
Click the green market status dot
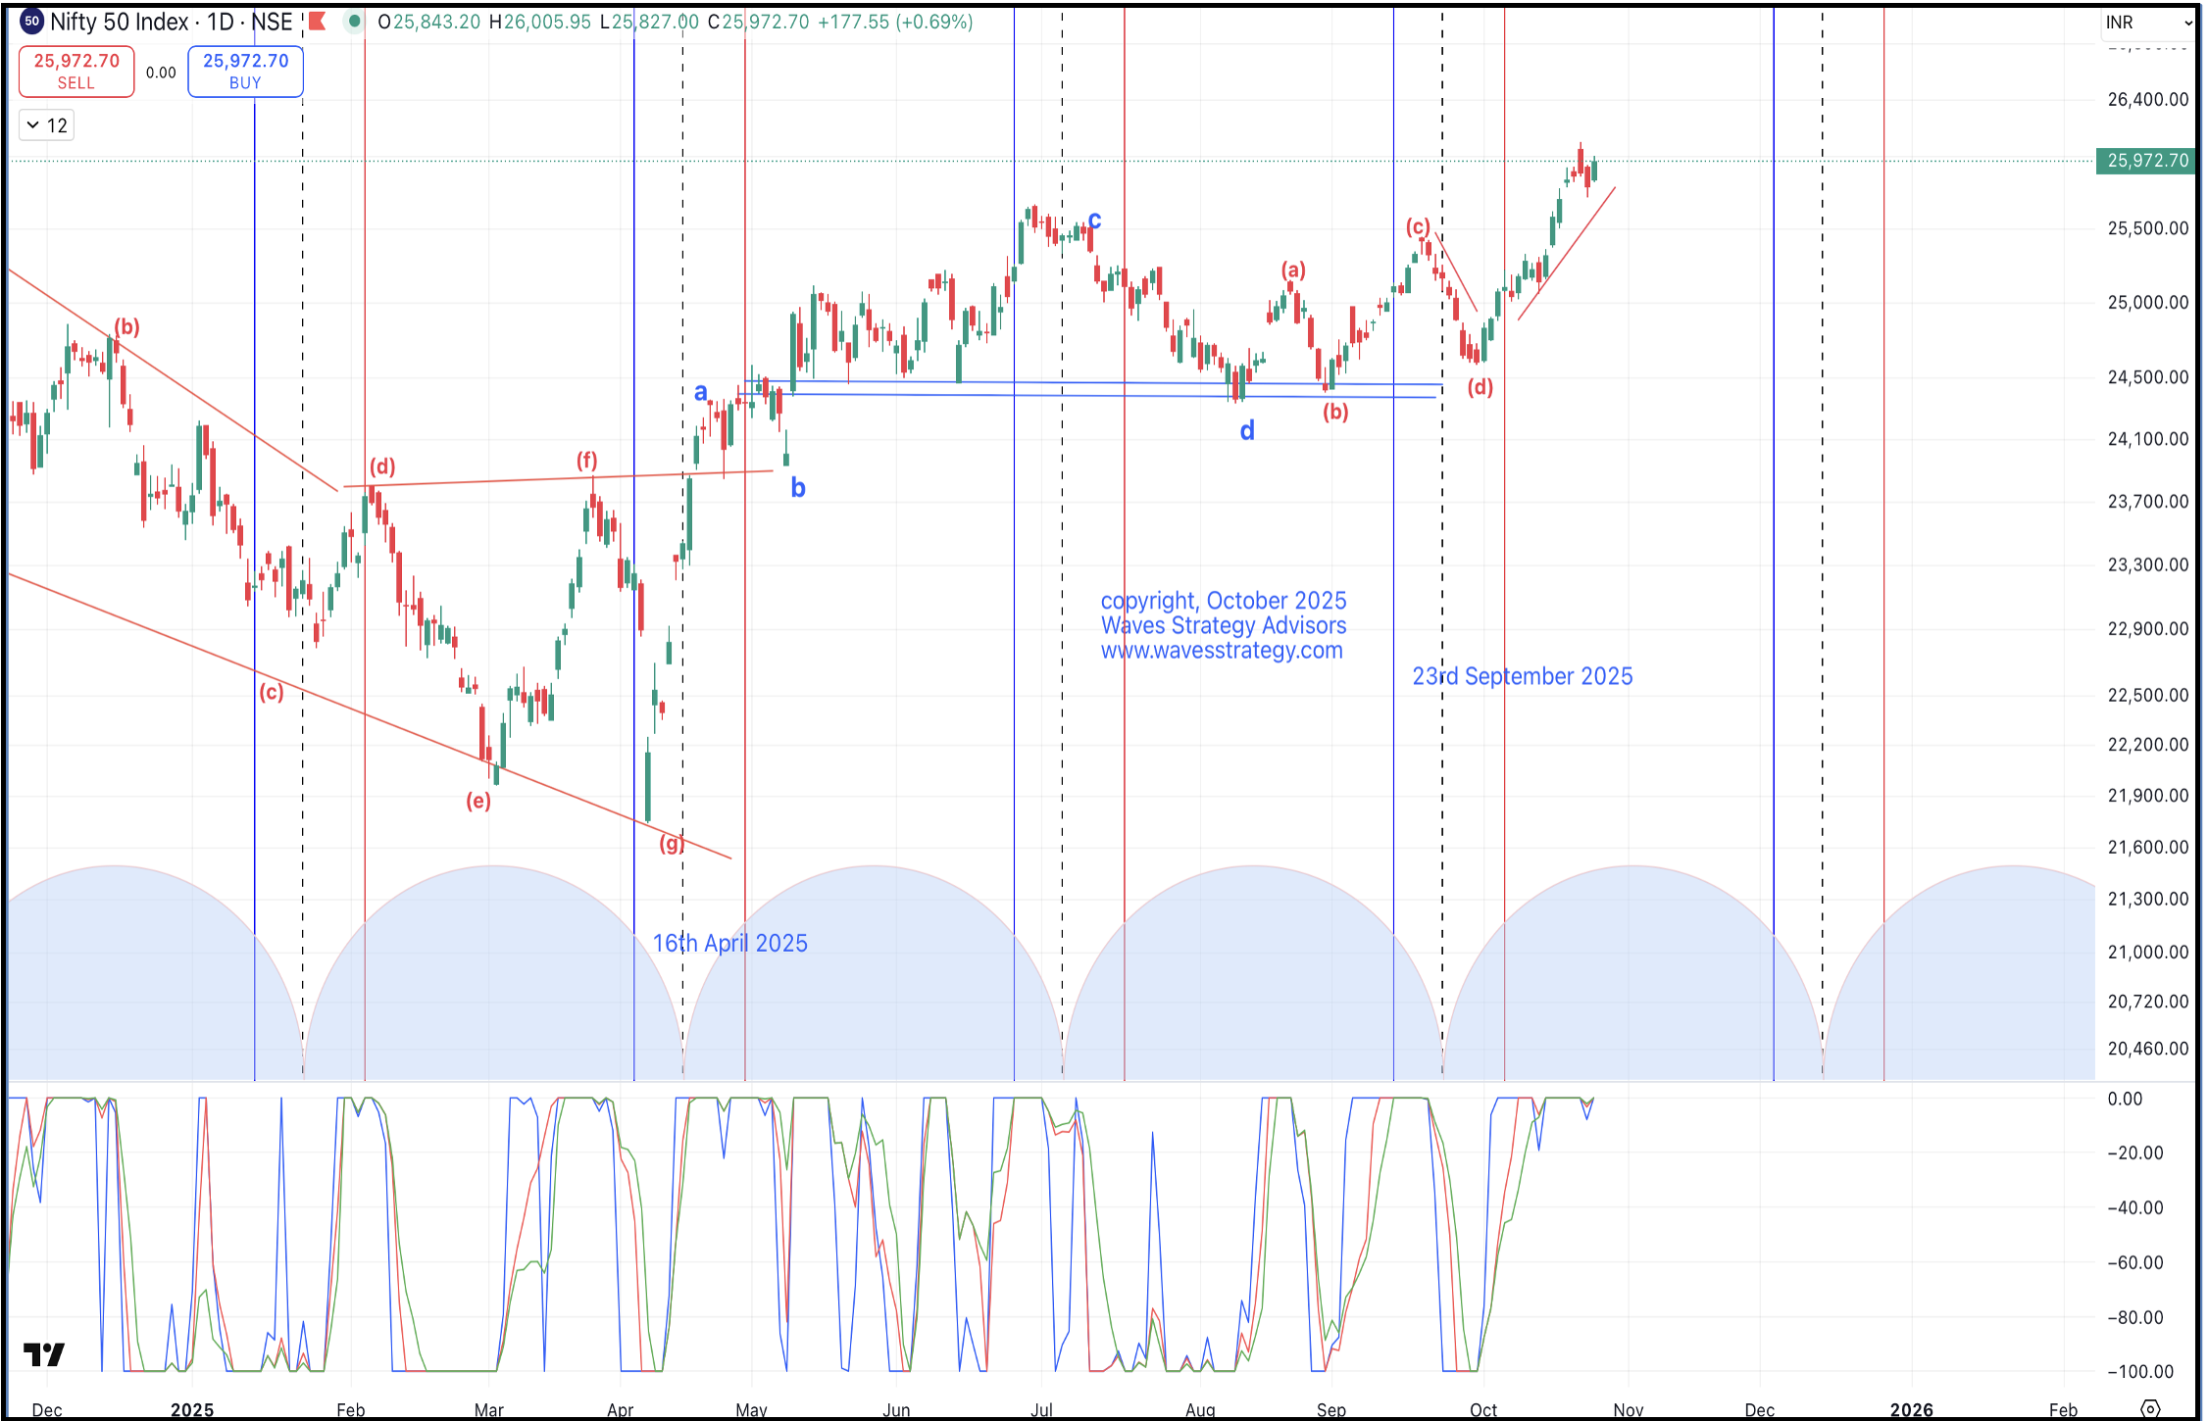[355, 21]
